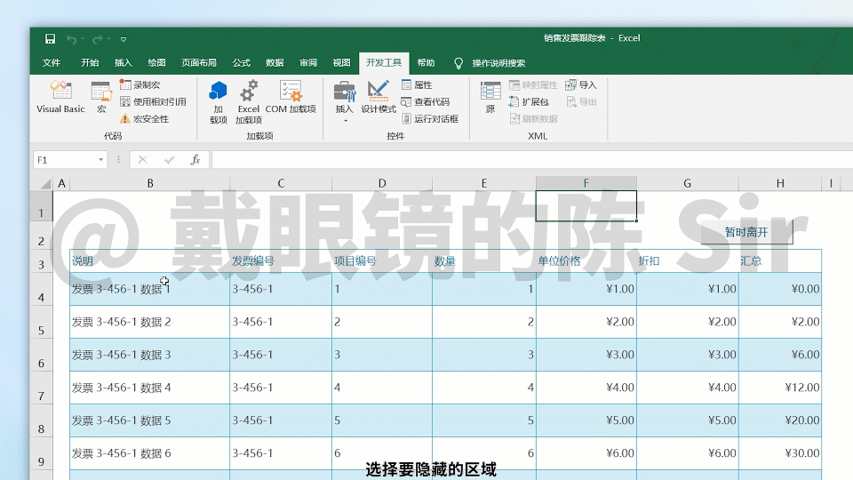853x480 pixels.
Task: Open the 插入 controls dropdown
Action: [x=344, y=101]
